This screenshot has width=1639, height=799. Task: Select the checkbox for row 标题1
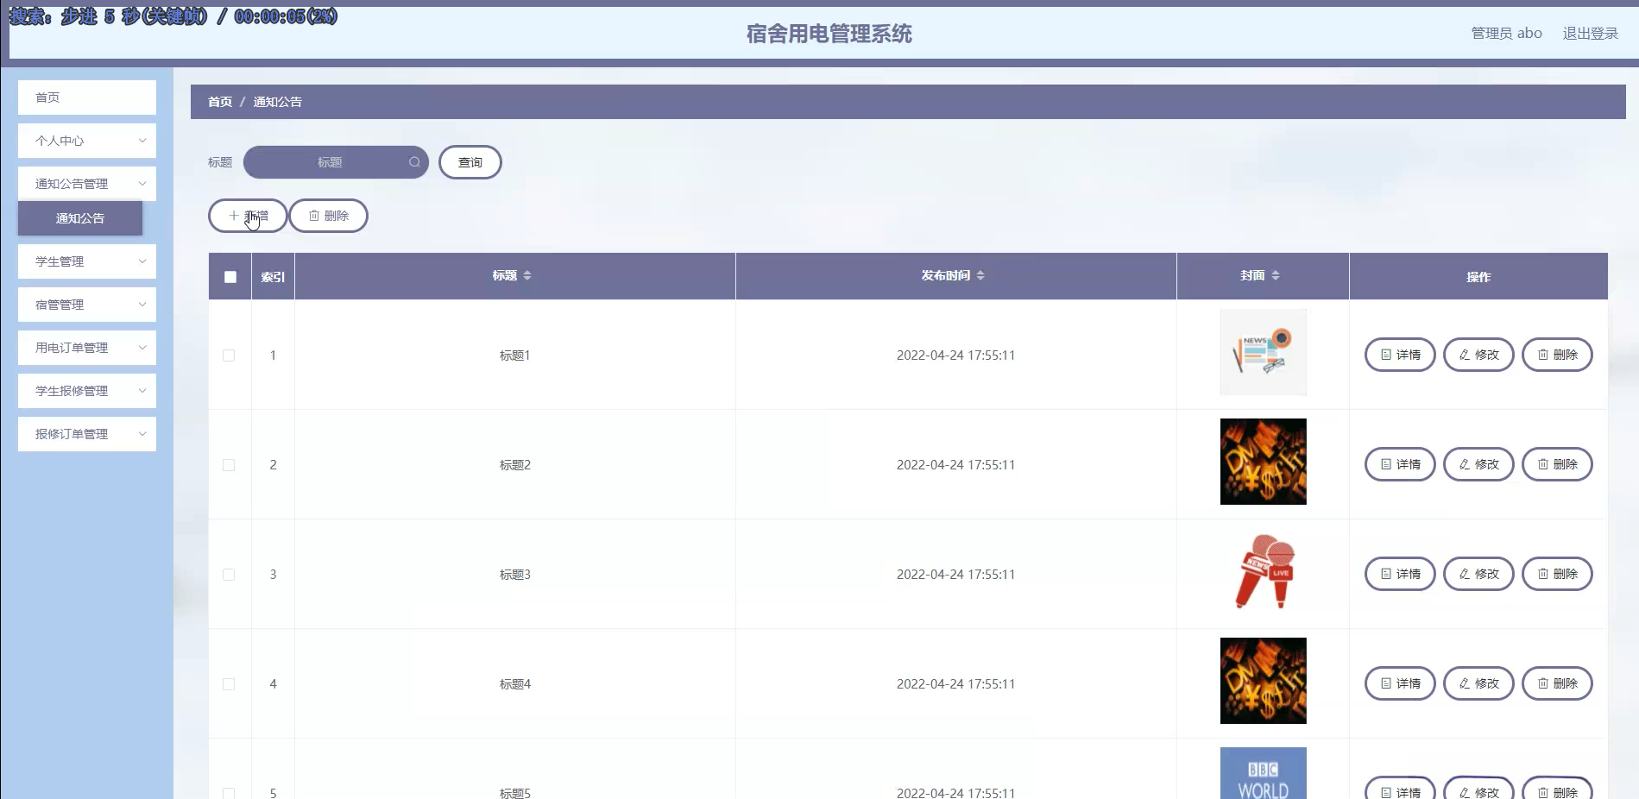pos(229,355)
